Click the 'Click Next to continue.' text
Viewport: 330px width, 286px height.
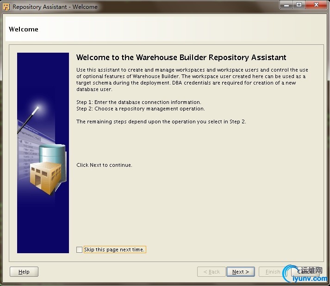[104, 165]
